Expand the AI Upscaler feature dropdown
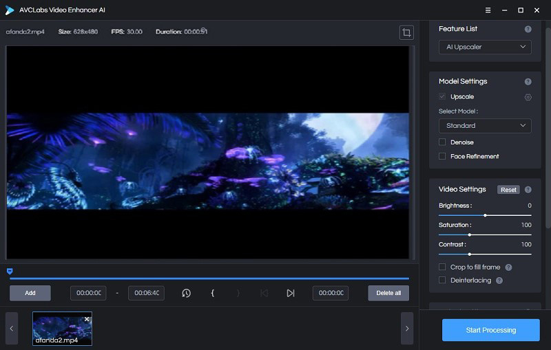 click(x=485, y=47)
